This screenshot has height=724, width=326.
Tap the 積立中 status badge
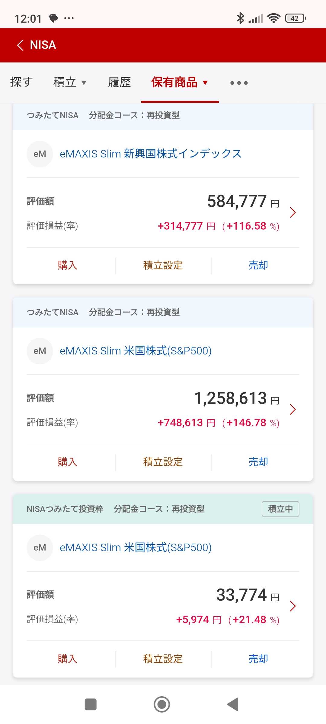pos(280,509)
